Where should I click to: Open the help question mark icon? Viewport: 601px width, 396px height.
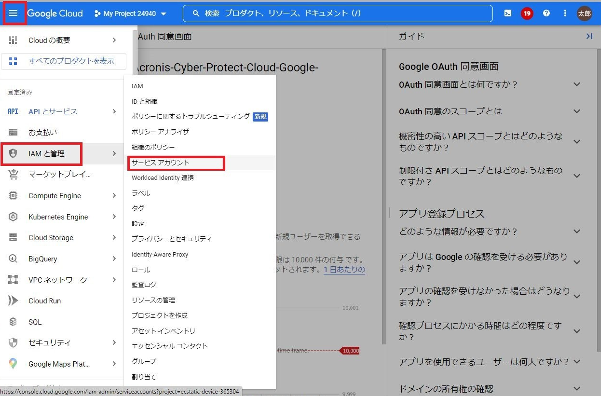click(546, 13)
